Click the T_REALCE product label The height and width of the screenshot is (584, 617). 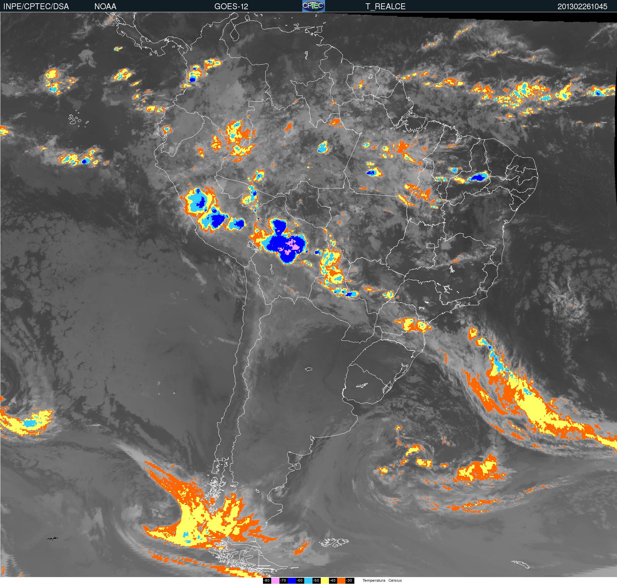click(x=385, y=6)
